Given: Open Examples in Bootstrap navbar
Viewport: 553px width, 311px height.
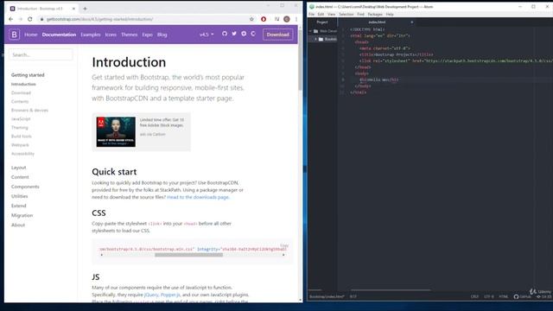Looking at the screenshot, I should (x=90, y=35).
